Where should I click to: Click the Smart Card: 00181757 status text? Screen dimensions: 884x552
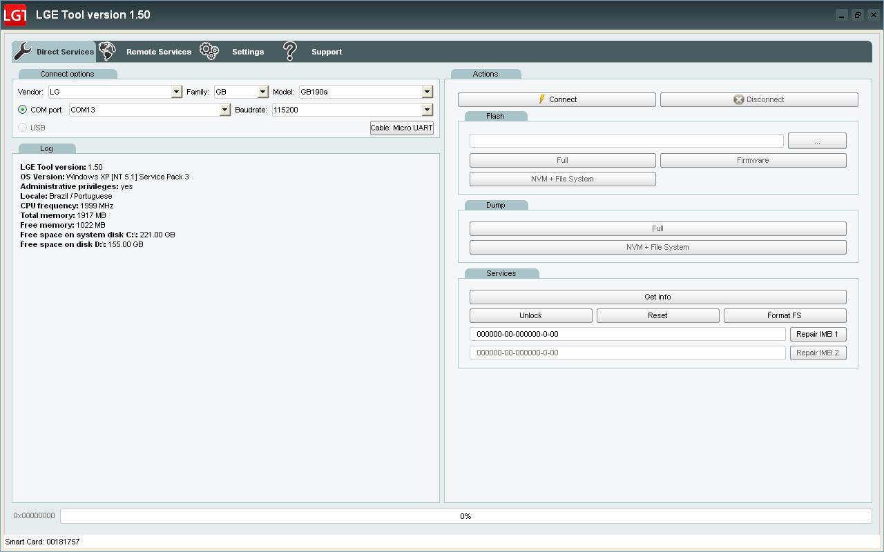point(42,542)
